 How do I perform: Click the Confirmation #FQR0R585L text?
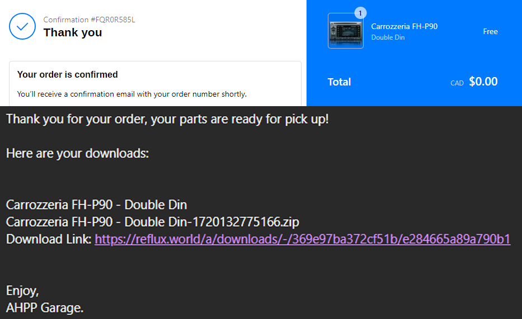(x=90, y=20)
